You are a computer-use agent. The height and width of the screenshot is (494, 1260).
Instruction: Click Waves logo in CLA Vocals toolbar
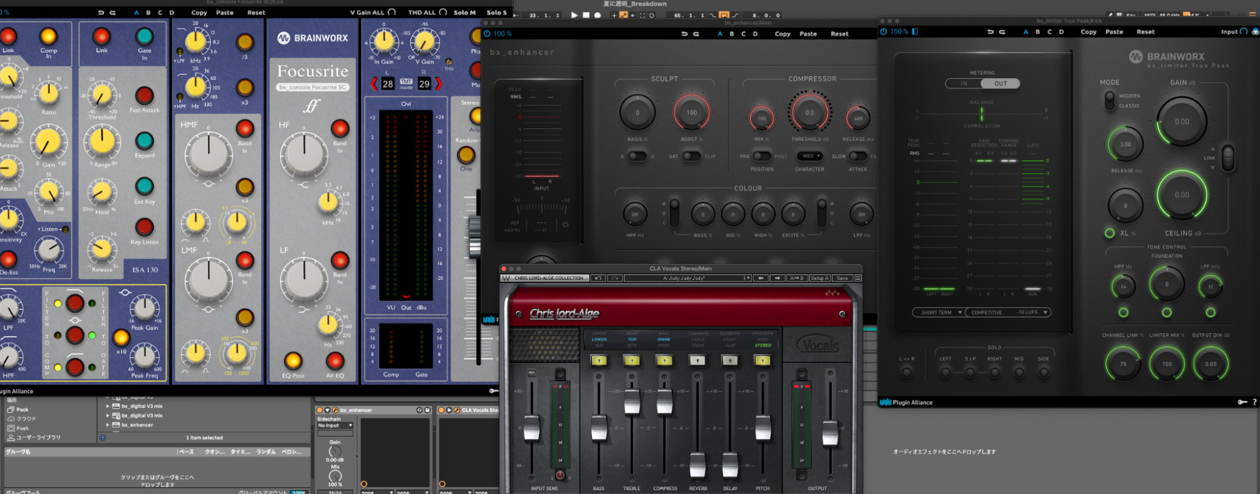click(506, 278)
